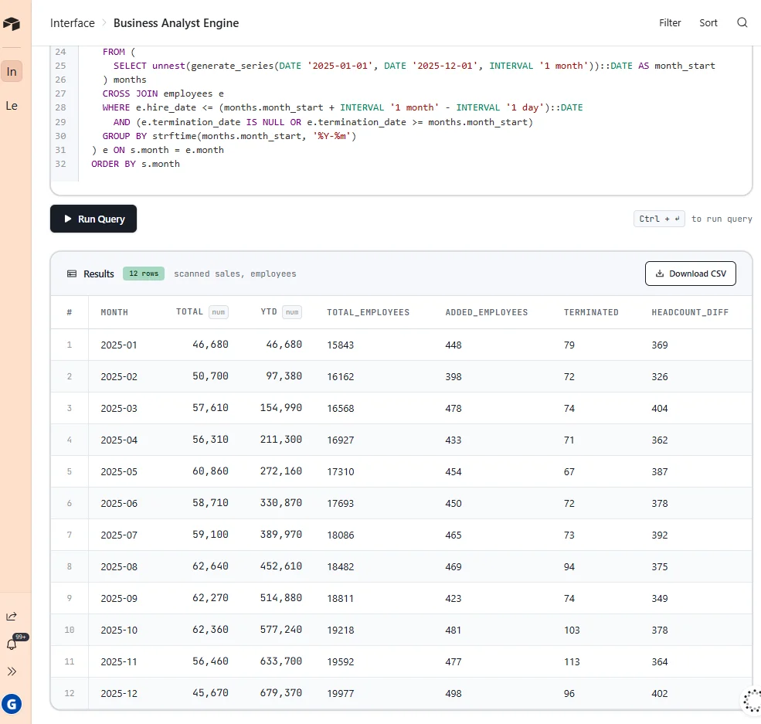This screenshot has width=761, height=724.
Task: Click the 12 rows badge
Action: click(x=144, y=274)
